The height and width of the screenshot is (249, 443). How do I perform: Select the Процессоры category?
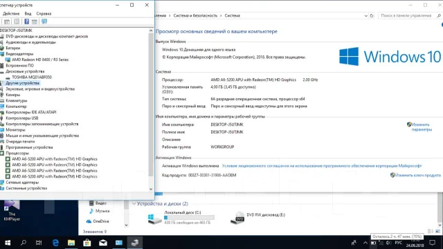coord(17,154)
